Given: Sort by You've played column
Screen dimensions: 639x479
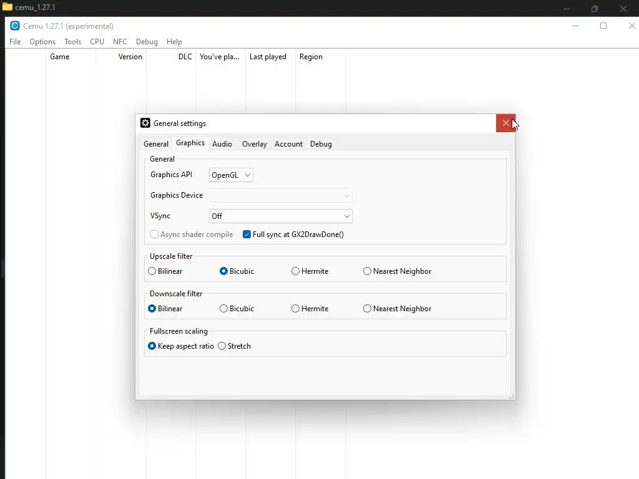Looking at the screenshot, I should point(220,57).
